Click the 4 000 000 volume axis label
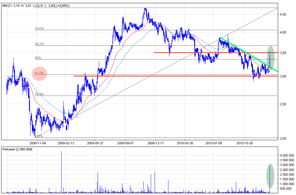Screen dimensions: 296x195 [286, 155]
